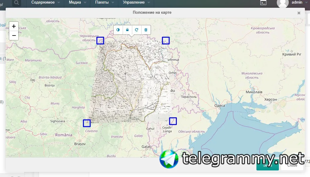Click Dej label on map
310x177 pixels.
[33, 80]
